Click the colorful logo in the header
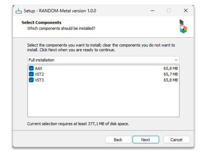The height and width of the screenshot is (153, 206). coord(183,26)
